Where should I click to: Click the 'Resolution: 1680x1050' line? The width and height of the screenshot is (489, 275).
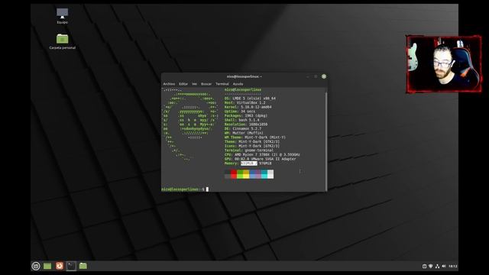point(246,125)
